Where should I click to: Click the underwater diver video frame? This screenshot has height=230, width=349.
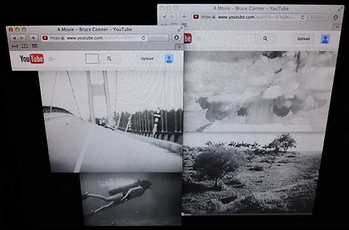click(131, 199)
